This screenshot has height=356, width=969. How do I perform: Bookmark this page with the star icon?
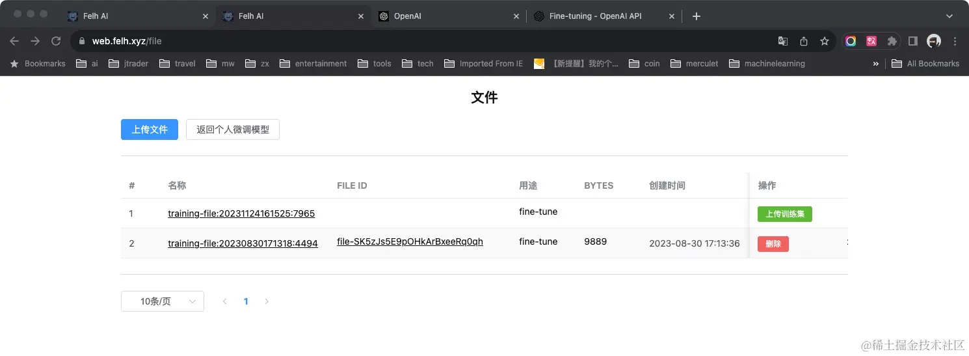click(825, 41)
